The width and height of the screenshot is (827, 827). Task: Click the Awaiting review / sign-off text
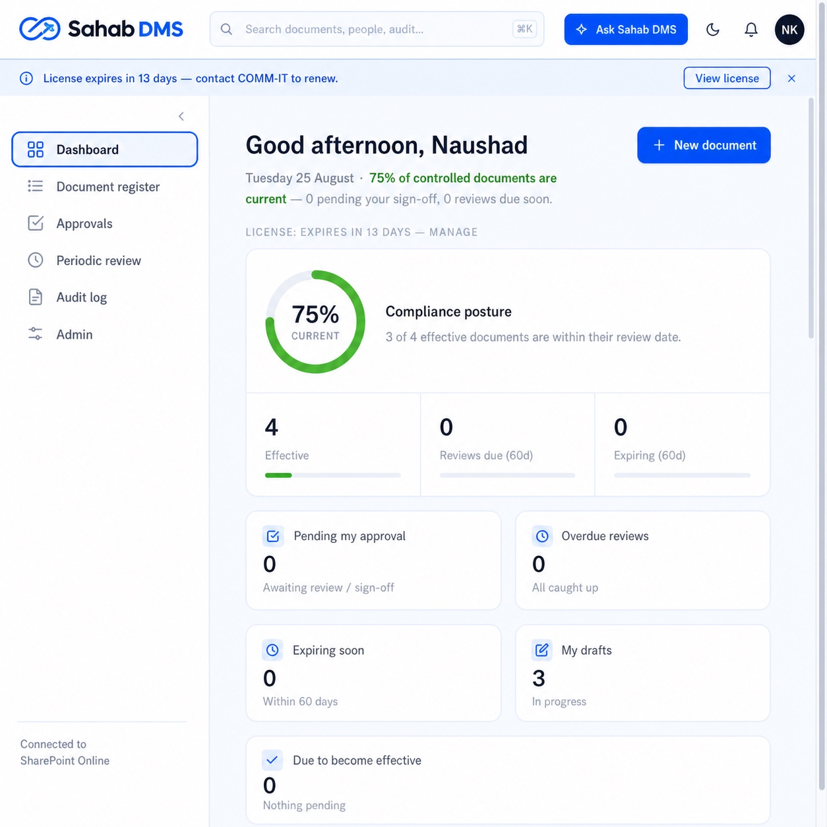coord(328,588)
